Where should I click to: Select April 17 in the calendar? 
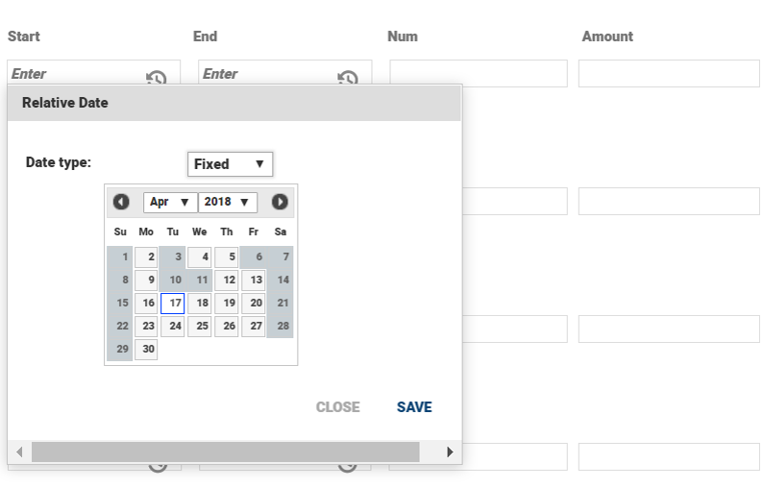(x=173, y=304)
